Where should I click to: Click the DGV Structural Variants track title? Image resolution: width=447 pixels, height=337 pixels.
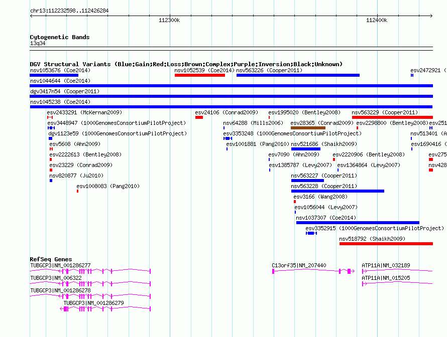click(x=186, y=64)
